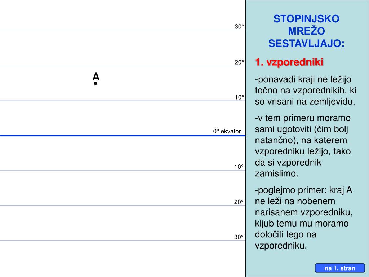Viewport: 369px width, 277px height.
Task: Click the northern 30° parallel label
Action: point(239,27)
